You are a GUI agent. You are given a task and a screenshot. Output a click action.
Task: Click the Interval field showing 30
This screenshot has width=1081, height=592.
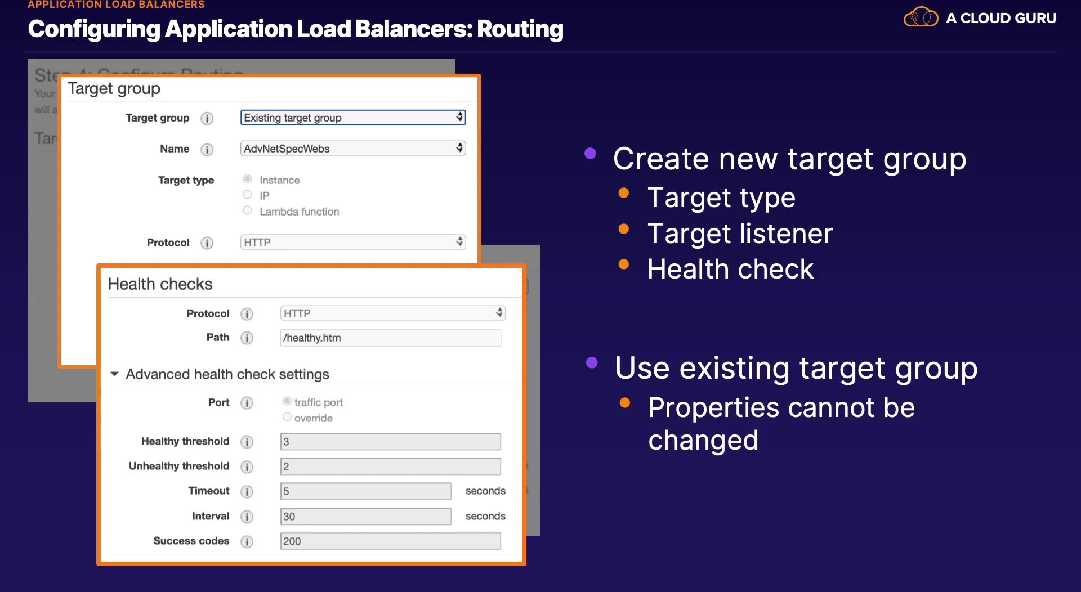pyautogui.click(x=366, y=516)
